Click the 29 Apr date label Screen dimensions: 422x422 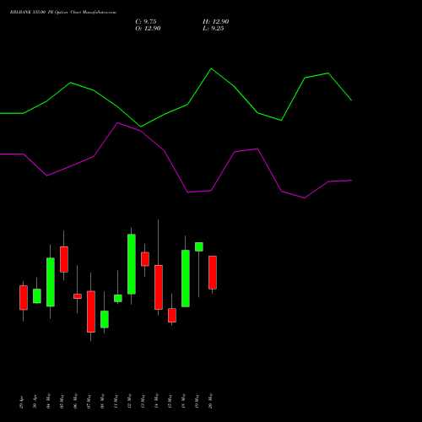coord(22,403)
